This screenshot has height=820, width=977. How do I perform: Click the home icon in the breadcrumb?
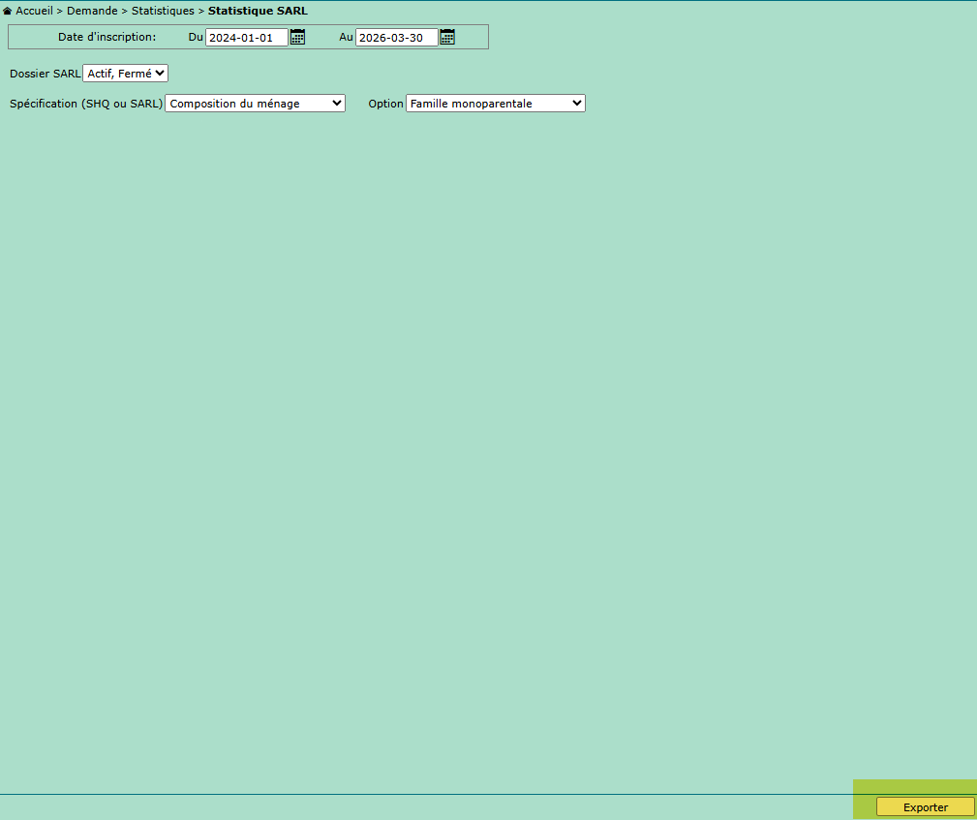[x=8, y=11]
